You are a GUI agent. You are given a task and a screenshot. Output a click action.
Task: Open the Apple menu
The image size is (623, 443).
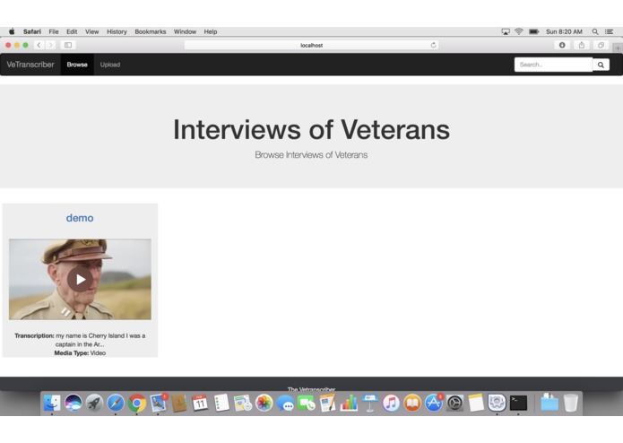[12, 31]
